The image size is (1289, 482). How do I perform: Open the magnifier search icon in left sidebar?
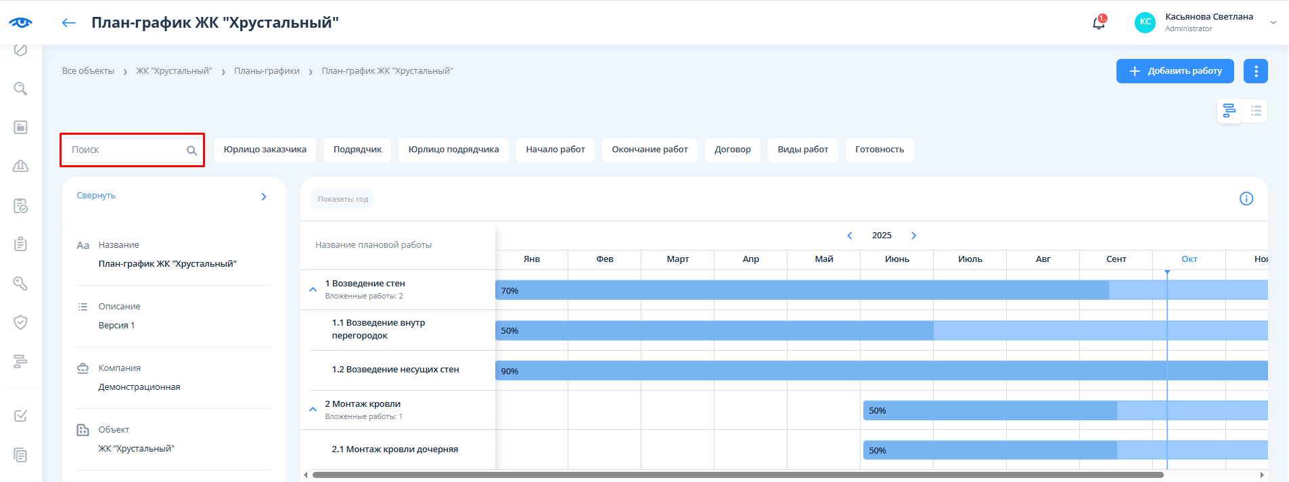(20, 89)
